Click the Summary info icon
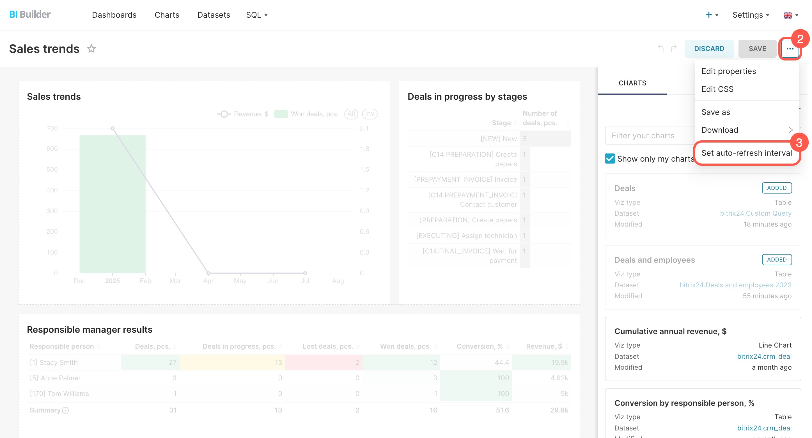Screen dimensions: 812x438 65,410
